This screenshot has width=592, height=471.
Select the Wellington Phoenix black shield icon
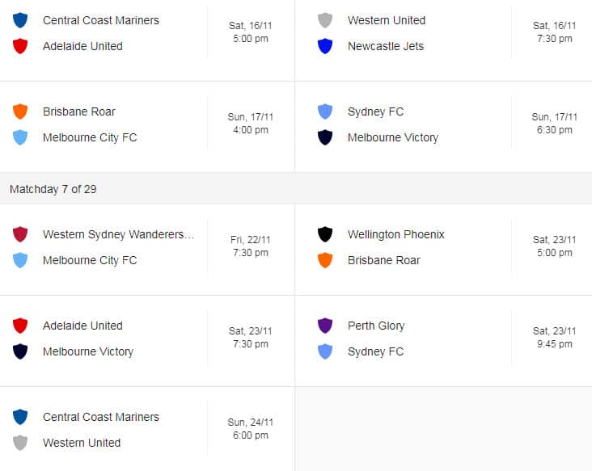pos(325,234)
